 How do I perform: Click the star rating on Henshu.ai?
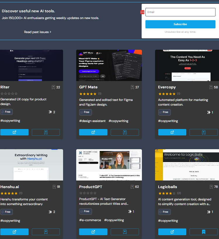pos(9,193)
